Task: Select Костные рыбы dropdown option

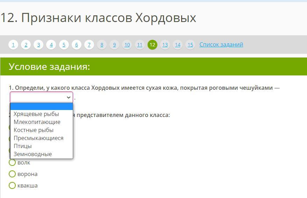Action: tap(34, 130)
